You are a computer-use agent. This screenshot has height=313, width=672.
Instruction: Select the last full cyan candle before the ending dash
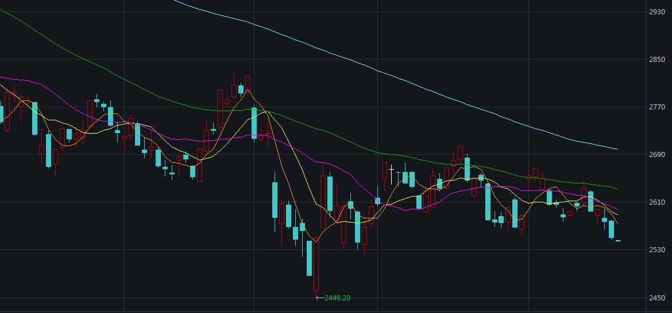pos(612,230)
